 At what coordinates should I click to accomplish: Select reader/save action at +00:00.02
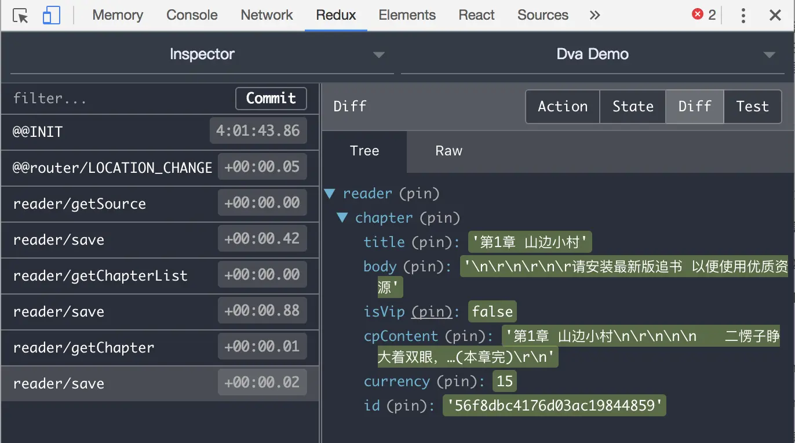[160, 384]
